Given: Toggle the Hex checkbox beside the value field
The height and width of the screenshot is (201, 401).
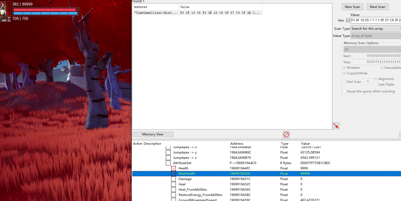Looking at the screenshot, I should tap(348, 20).
